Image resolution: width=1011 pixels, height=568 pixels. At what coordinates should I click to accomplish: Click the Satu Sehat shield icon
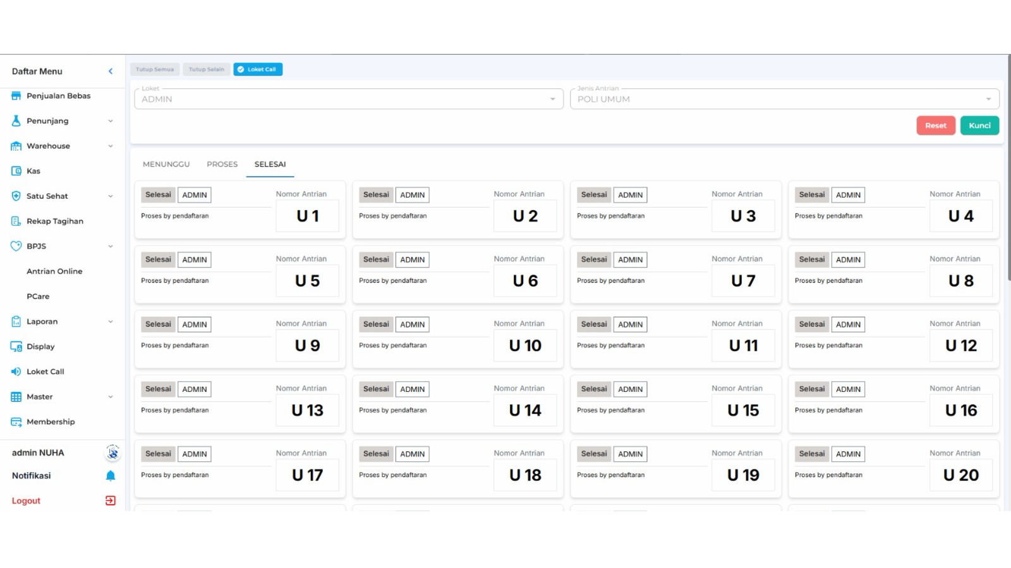(16, 196)
